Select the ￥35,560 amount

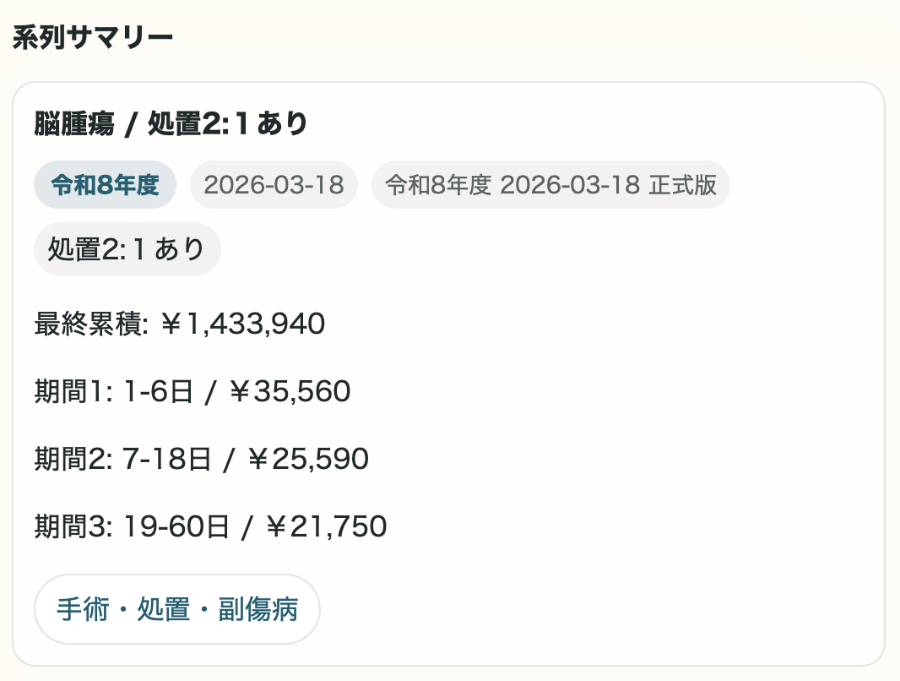click(290, 391)
